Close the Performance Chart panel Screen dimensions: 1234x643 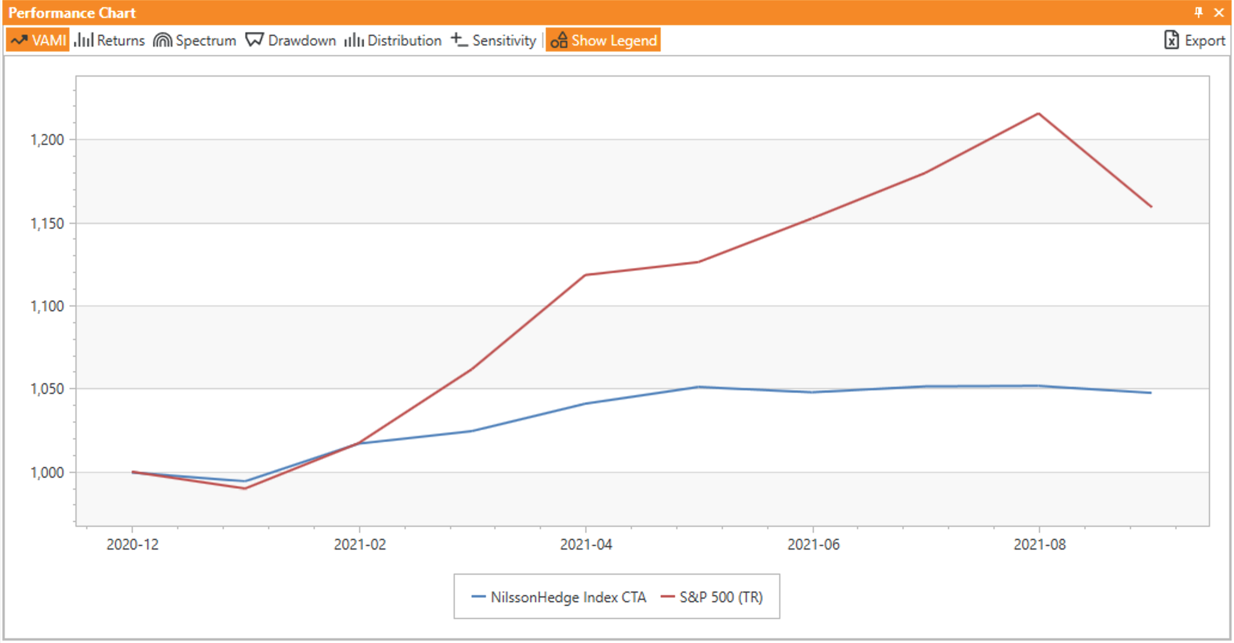pyautogui.click(x=1218, y=12)
